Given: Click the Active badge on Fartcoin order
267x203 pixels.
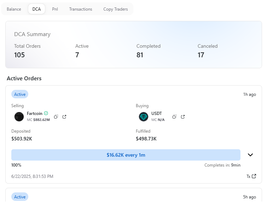Looking at the screenshot, I should click(x=20, y=94).
